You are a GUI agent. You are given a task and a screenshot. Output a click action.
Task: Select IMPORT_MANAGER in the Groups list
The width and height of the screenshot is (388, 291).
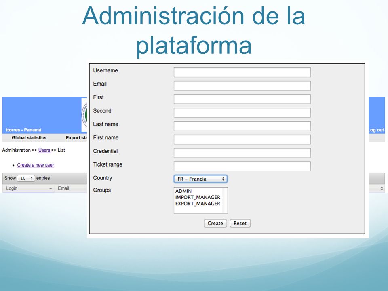tap(198, 197)
